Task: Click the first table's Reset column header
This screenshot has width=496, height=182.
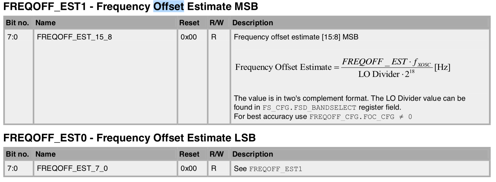Action: click(x=189, y=23)
